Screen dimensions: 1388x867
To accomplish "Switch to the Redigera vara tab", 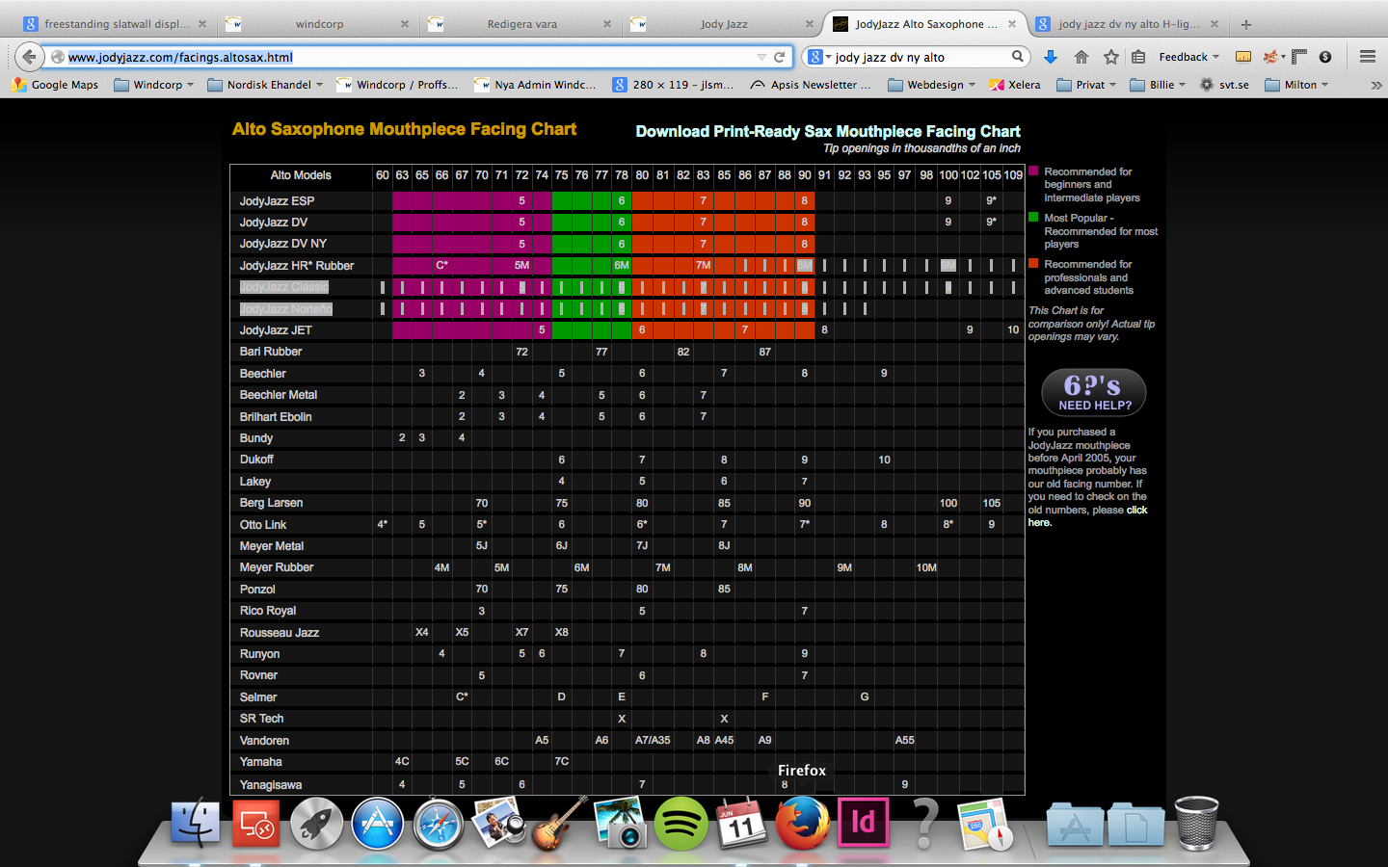I will tap(521, 24).
